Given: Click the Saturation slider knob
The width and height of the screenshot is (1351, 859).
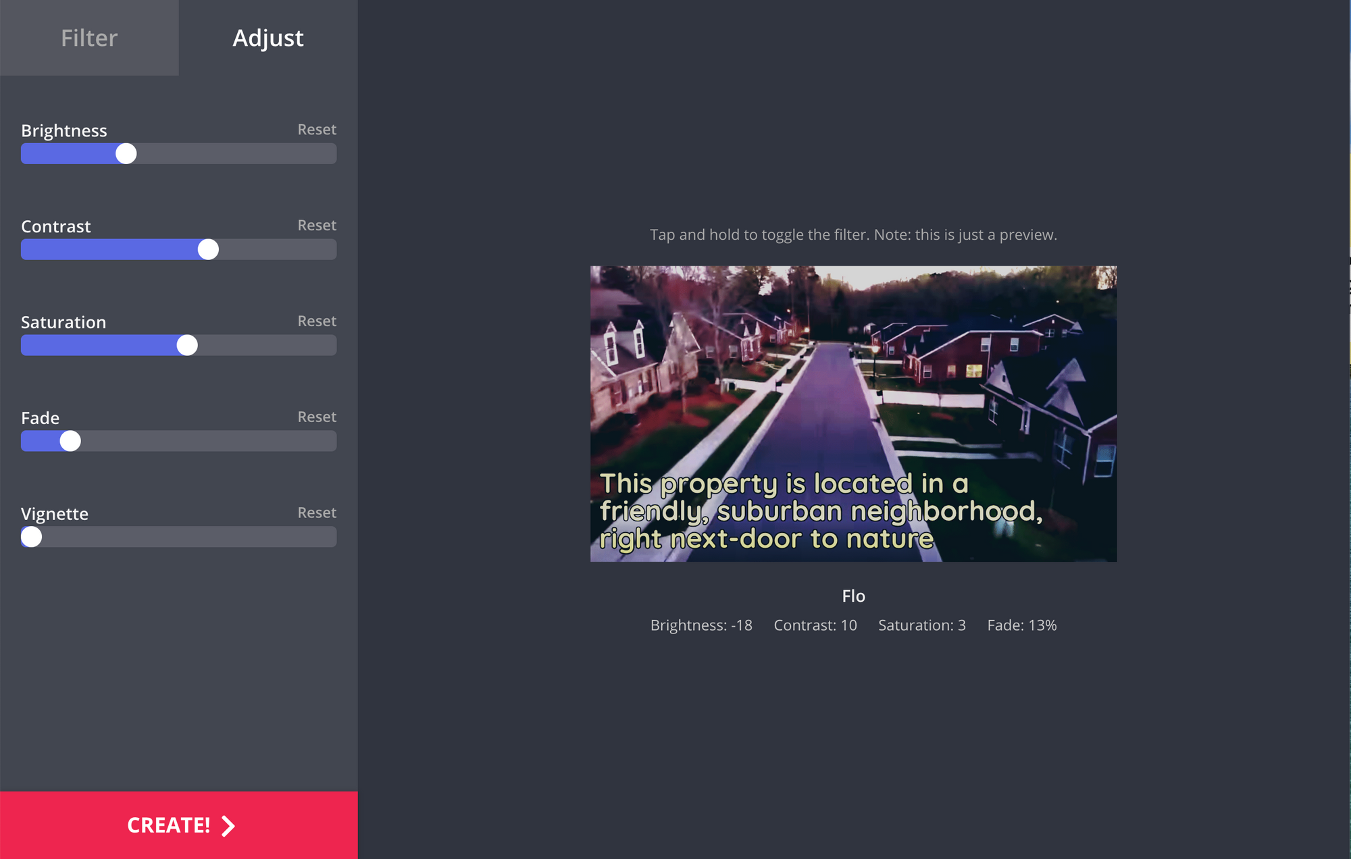Looking at the screenshot, I should pyautogui.click(x=187, y=346).
